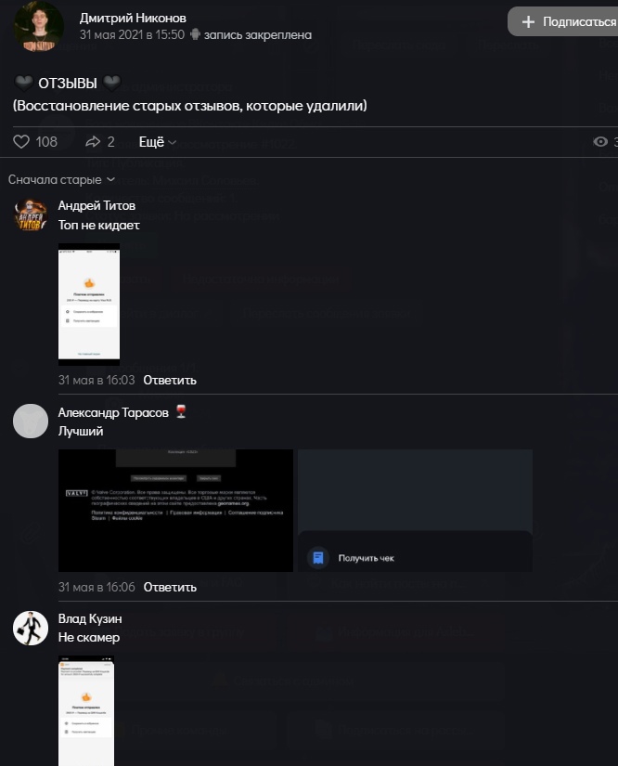Viewport: 618px width, 766px height.
Task: Open Андрей Титов's attached phone screenshot
Action: pos(89,305)
